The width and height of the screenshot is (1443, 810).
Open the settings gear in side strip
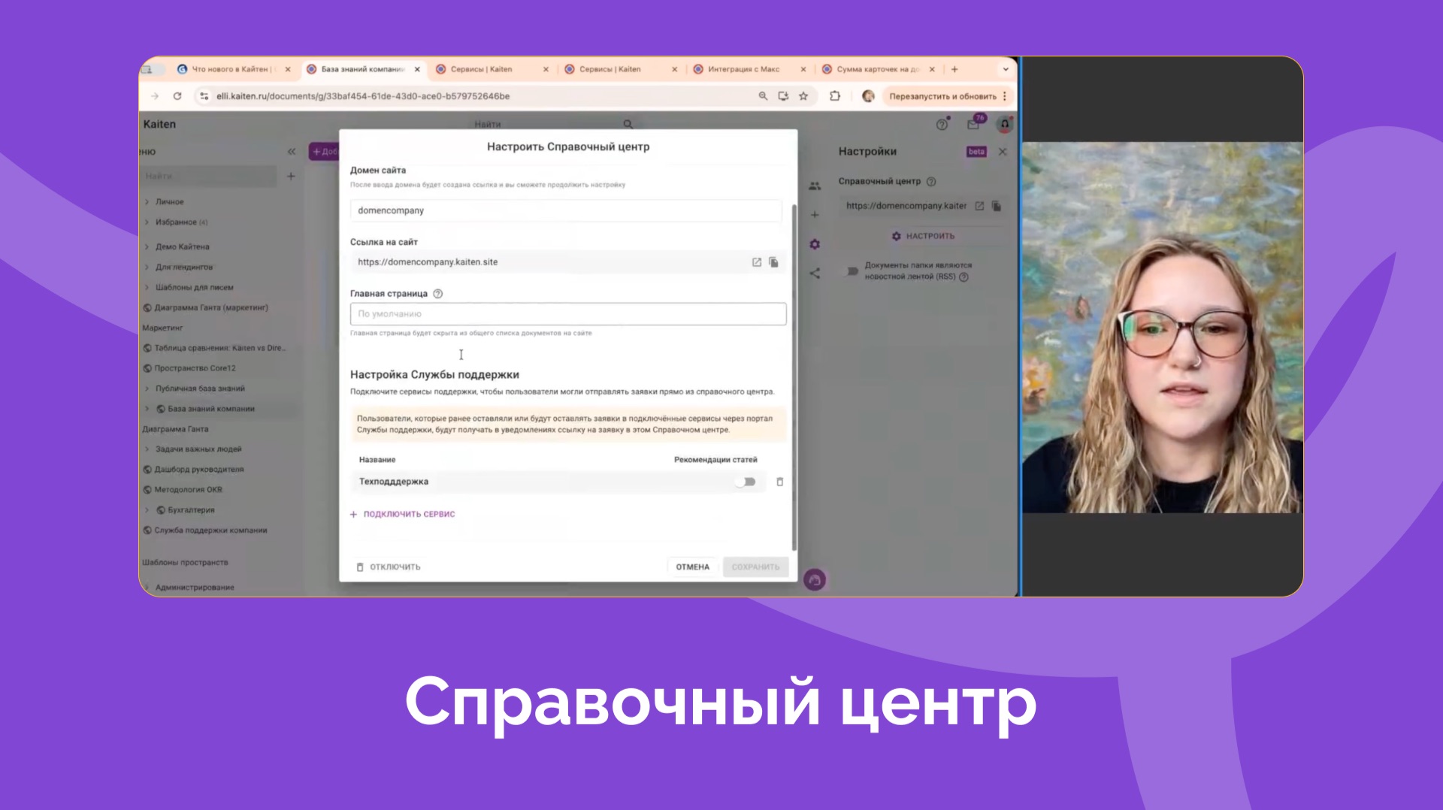pyautogui.click(x=815, y=244)
